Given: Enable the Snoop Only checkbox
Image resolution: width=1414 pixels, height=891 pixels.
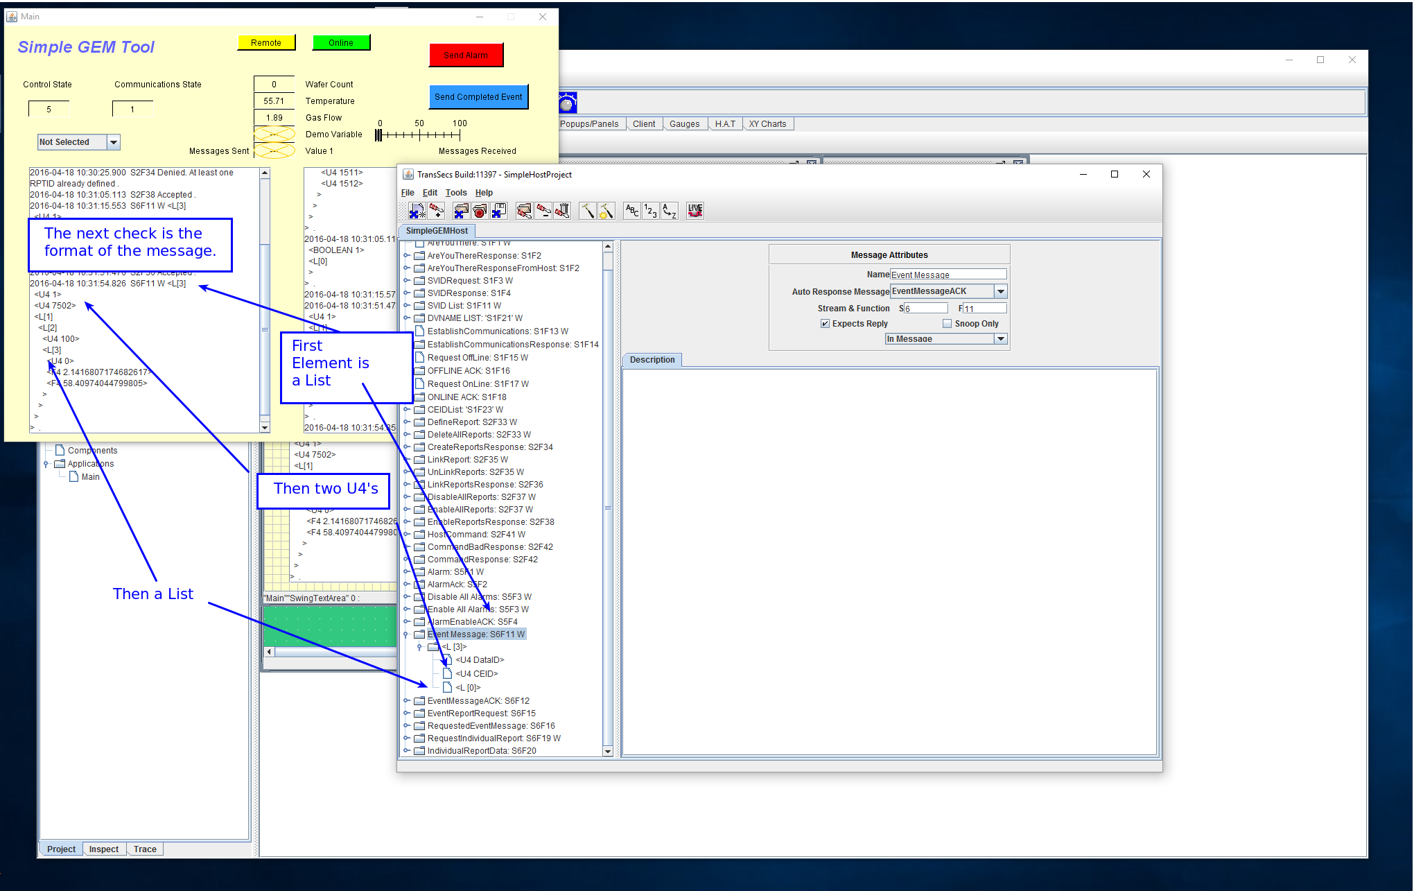Looking at the screenshot, I should 947,323.
